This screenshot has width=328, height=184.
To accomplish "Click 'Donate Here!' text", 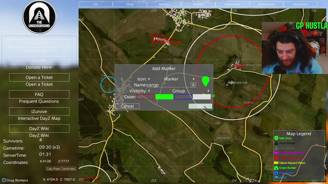I will tap(39, 67).
